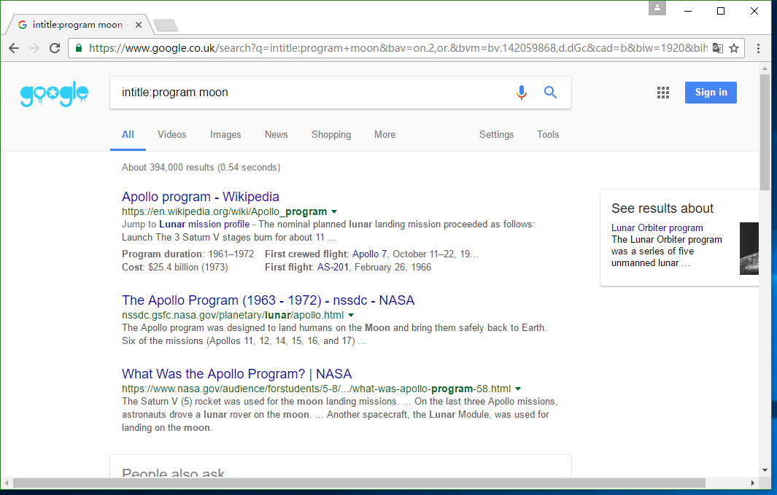Click the vertical scrollbar down arrow
Viewport: 777px width, 495px height.
tap(765, 470)
